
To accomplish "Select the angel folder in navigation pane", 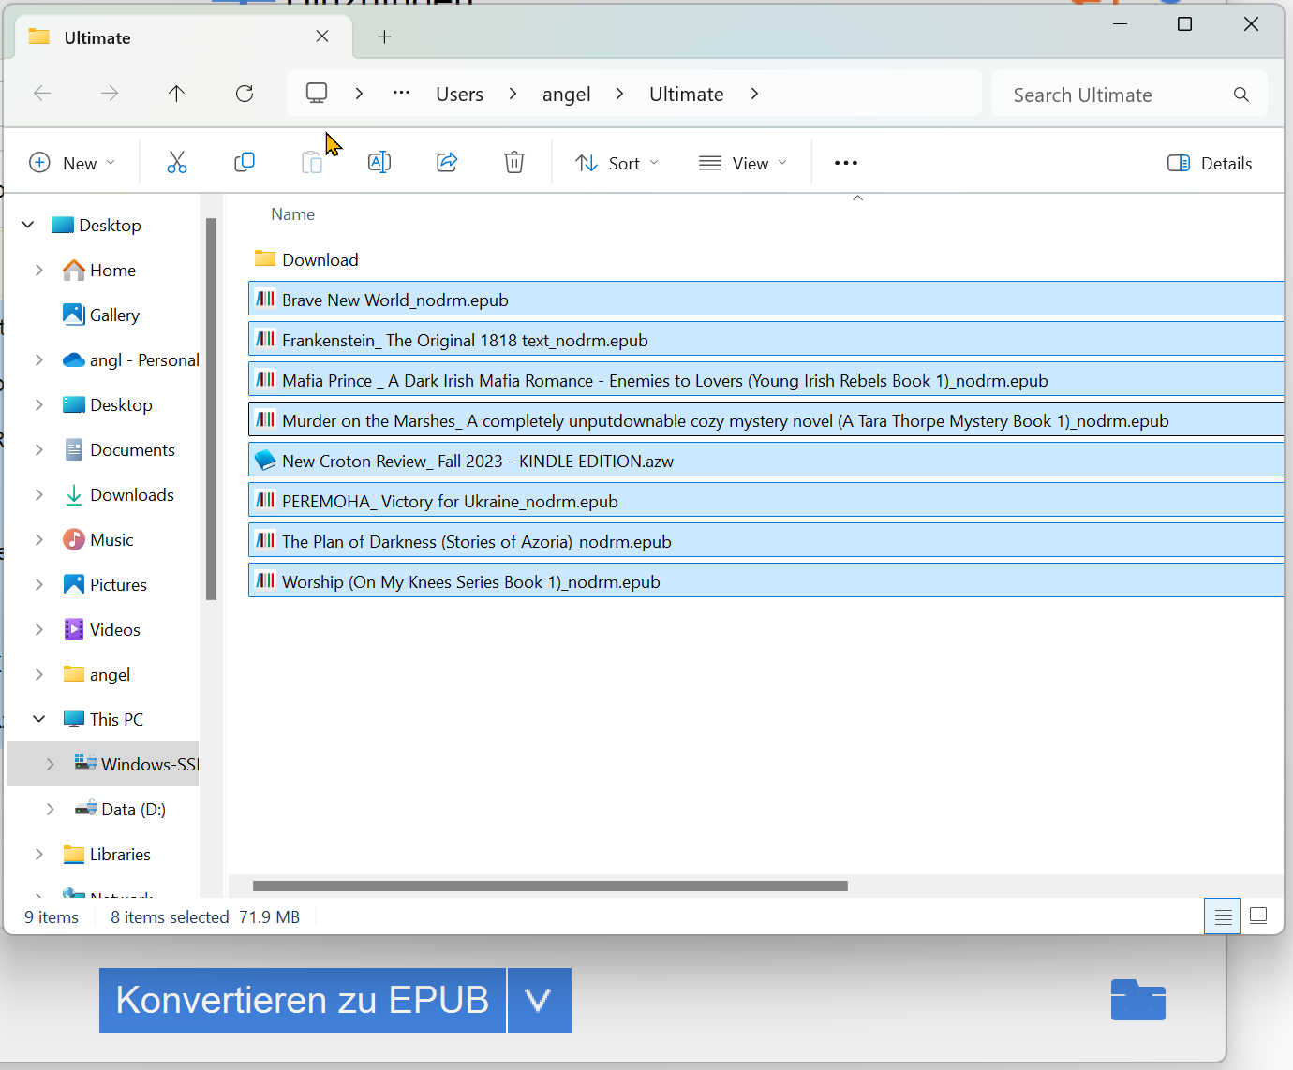I will coord(97,674).
